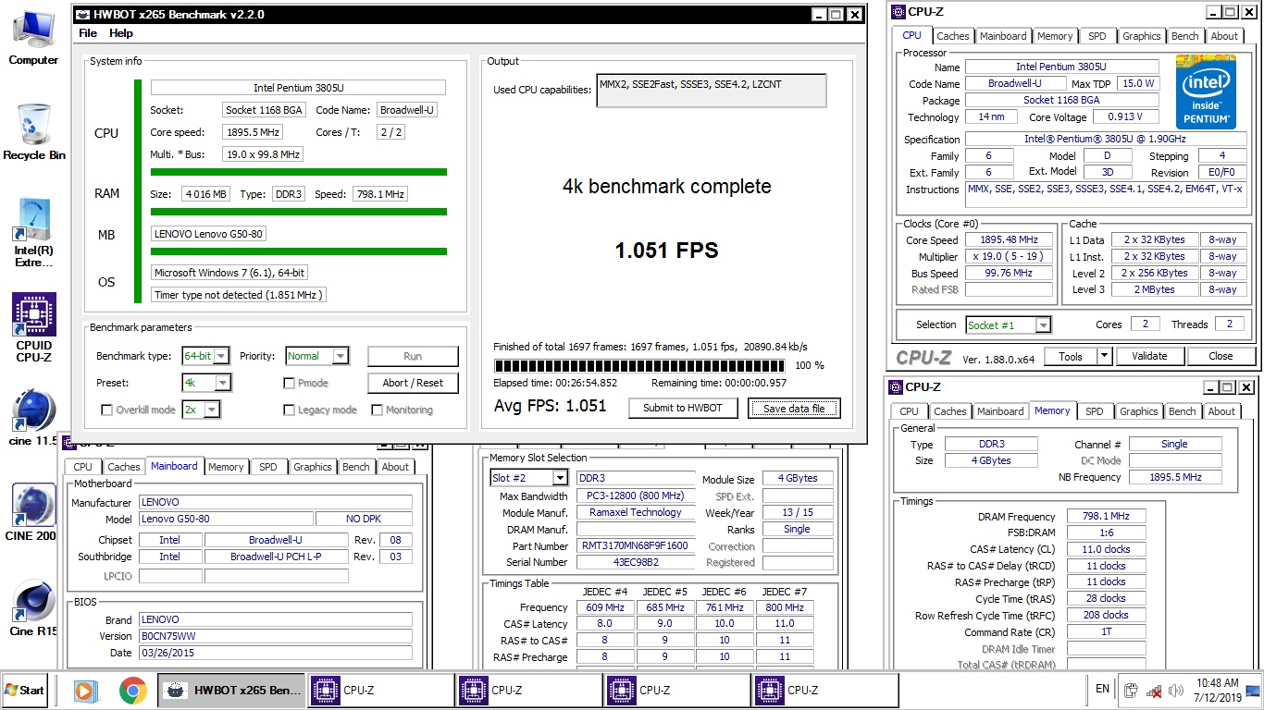The height and width of the screenshot is (710, 1264).
Task: Launch CPUID CPU-Z desktop shortcut
Action: pos(33,327)
